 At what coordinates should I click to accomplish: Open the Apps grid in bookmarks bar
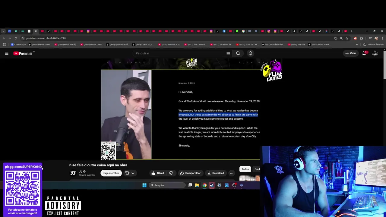[4, 45]
